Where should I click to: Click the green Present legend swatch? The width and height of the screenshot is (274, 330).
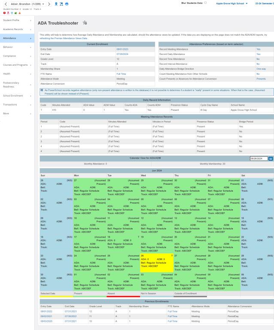click(x=90, y=296)
